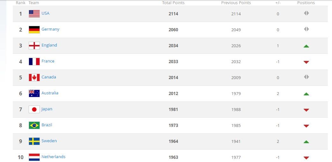Click France's red down arrow
Image resolution: width=332 pixels, height=162 pixels.
306,62
